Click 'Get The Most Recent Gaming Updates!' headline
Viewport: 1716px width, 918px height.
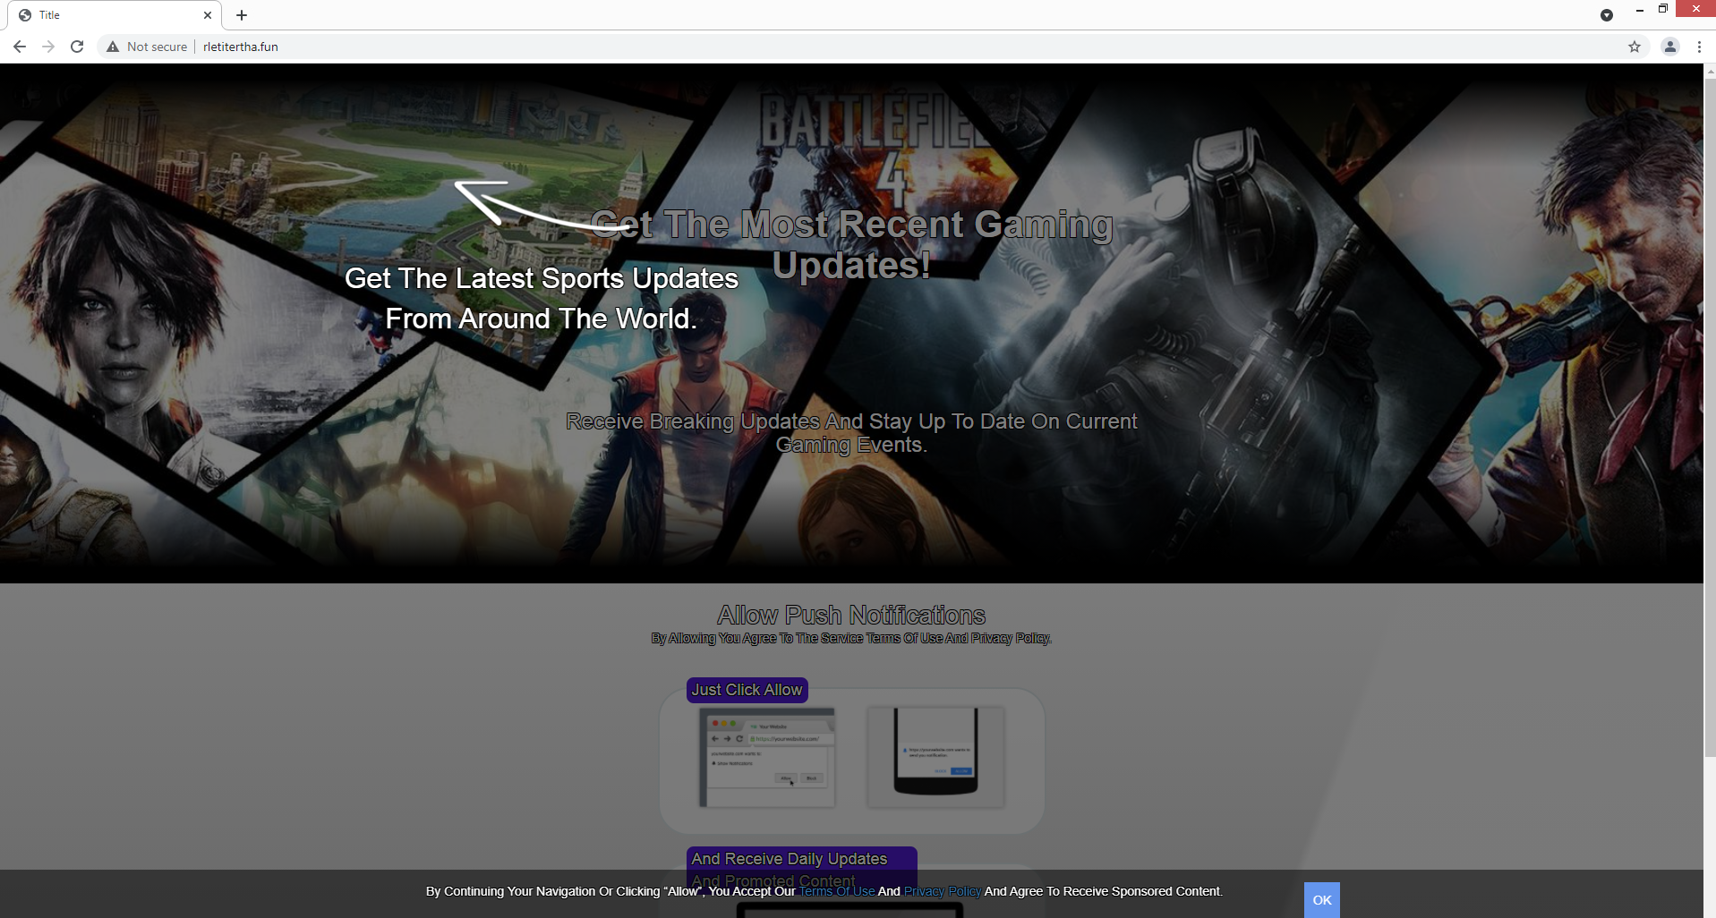[x=851, y=244]
